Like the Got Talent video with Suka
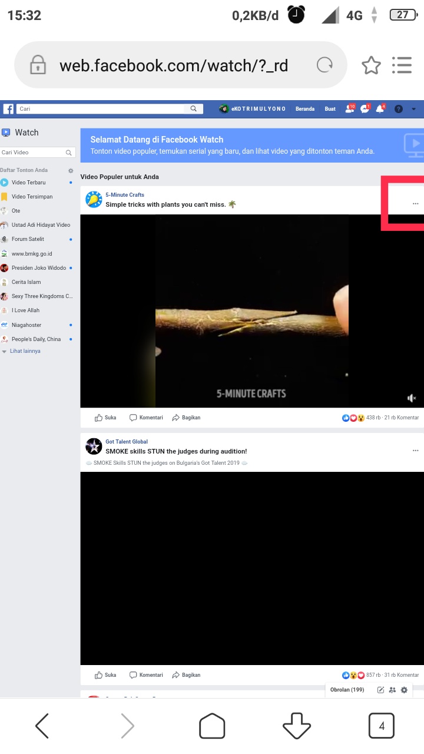Viewport: 424px width, 754px height. pyautogui.click(x=105, y=675)
